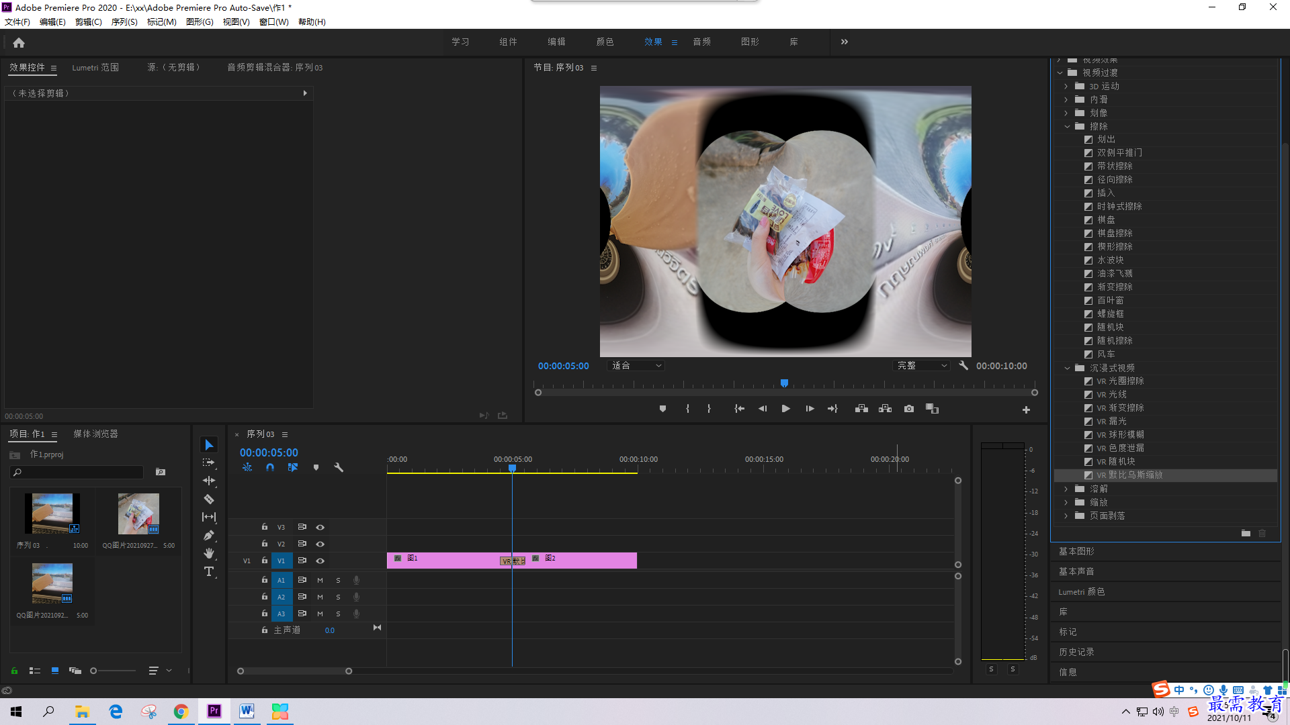Open the Lumetri 颜色 panel
The image size is (1290, 725).
pyautogui.click(x=1082, y=591)
